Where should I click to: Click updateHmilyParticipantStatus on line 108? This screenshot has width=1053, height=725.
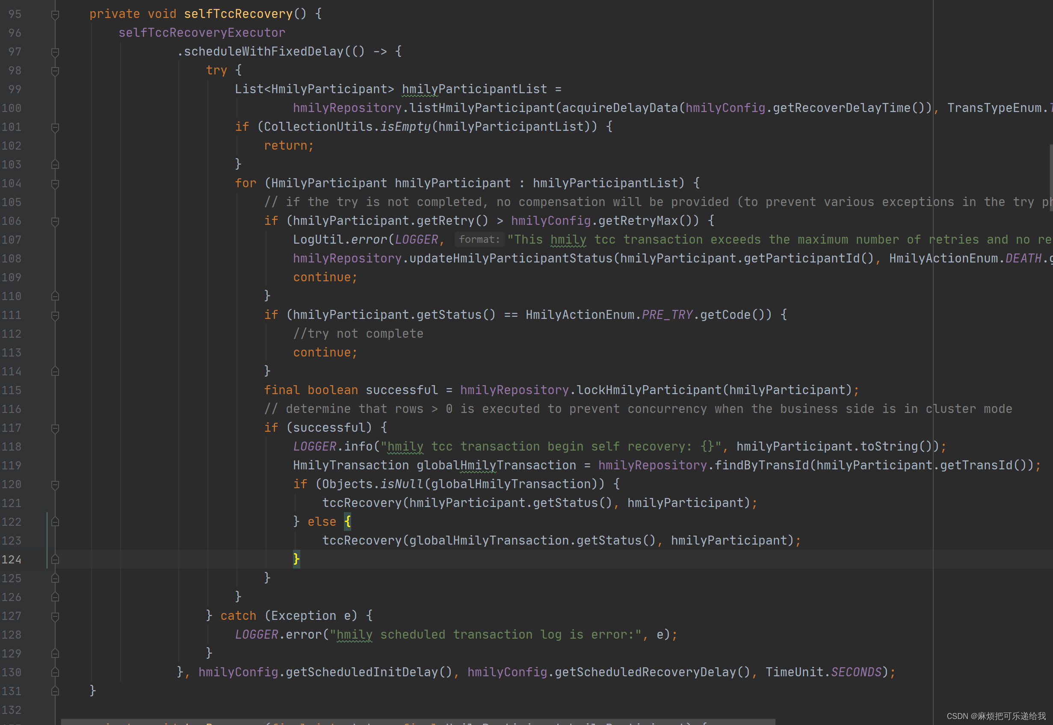pos(511,259)
